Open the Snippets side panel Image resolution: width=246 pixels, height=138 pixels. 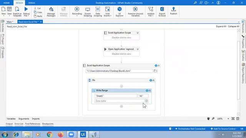(3, 52)
